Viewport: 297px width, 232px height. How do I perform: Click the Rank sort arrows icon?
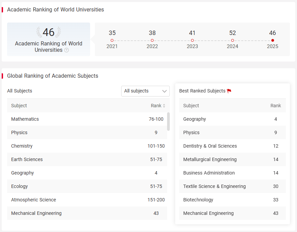point(164,106)
